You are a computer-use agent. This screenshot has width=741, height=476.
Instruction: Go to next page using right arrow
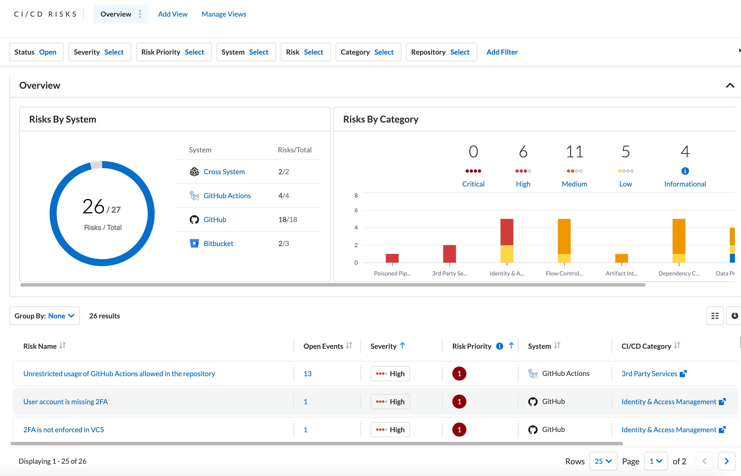coord(726,461)
